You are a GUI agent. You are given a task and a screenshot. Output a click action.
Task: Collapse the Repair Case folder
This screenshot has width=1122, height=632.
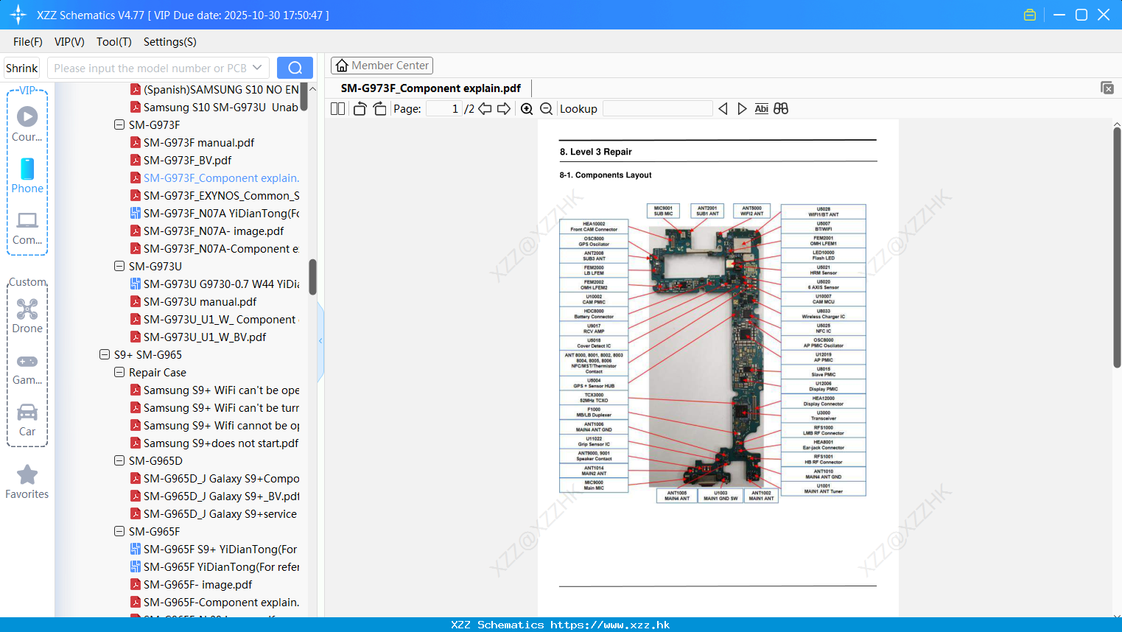(x=119, y=373)
